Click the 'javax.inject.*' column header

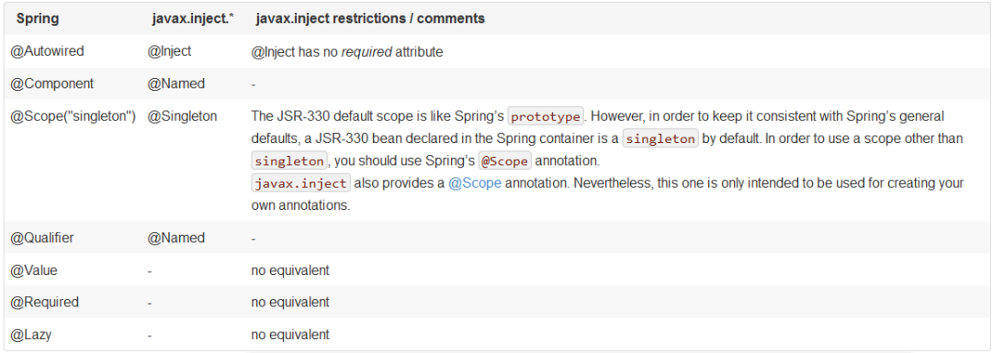193,19
